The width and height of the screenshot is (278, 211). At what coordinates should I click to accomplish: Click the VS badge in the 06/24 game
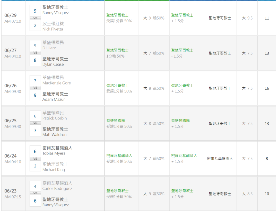35,159
